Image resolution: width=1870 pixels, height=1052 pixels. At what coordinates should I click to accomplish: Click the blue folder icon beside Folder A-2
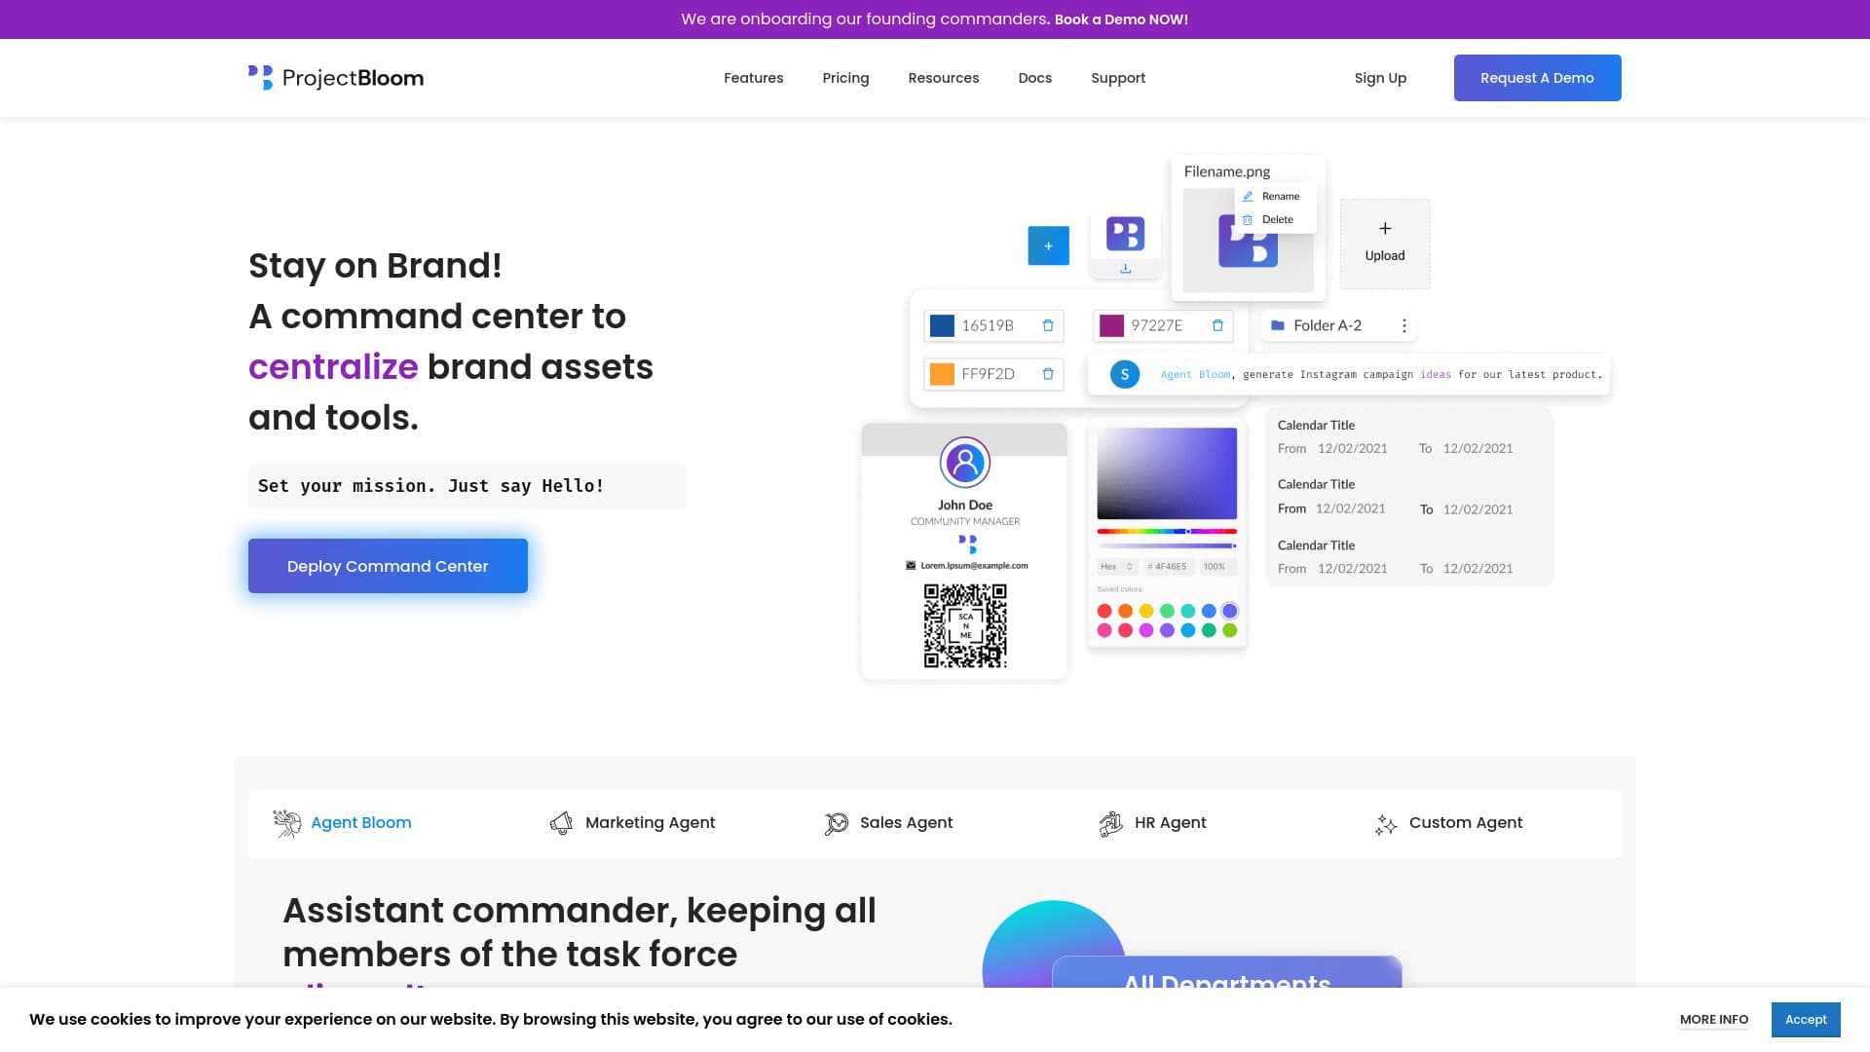1277,325
